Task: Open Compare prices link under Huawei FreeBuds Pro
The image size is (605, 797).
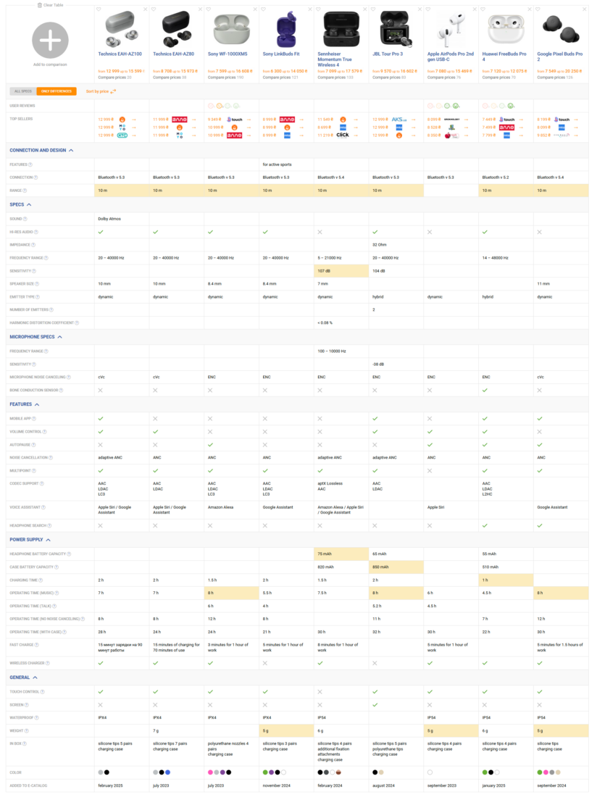Action: pyautogui.click(x=498, y=78)
